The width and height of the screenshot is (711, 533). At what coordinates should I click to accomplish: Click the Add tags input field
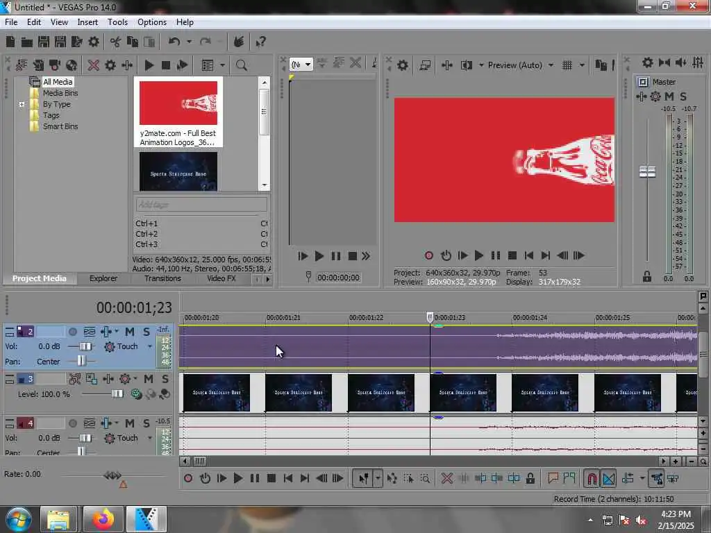tap(201, 205)
